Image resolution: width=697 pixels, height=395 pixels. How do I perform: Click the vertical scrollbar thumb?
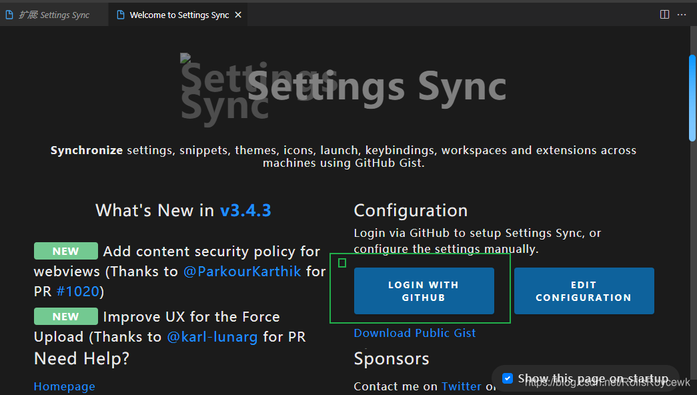[692, 98]
